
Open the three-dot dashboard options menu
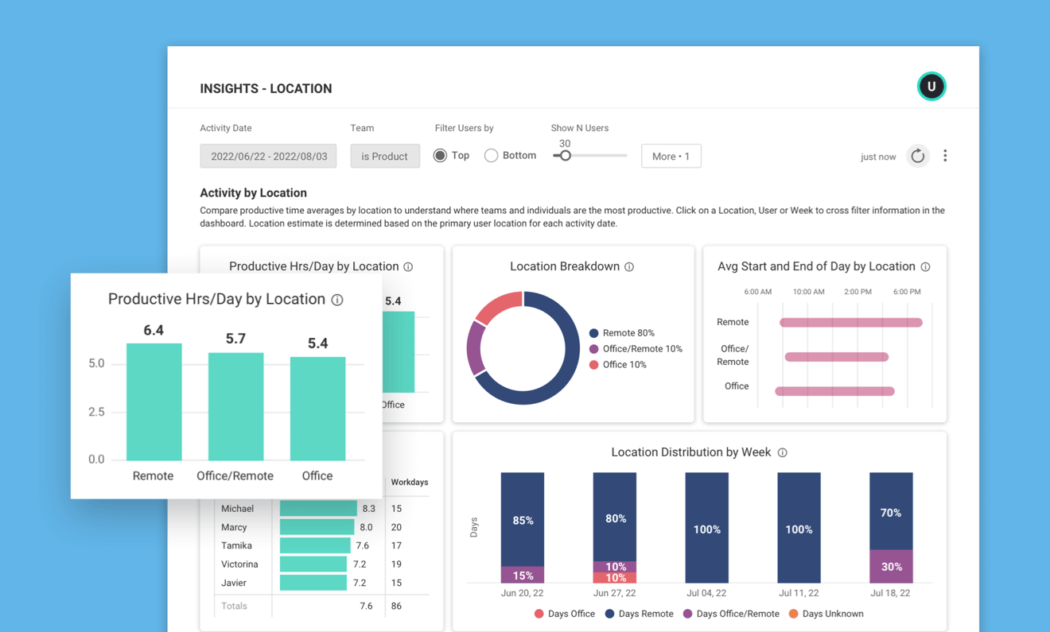[x=945, y=156]
